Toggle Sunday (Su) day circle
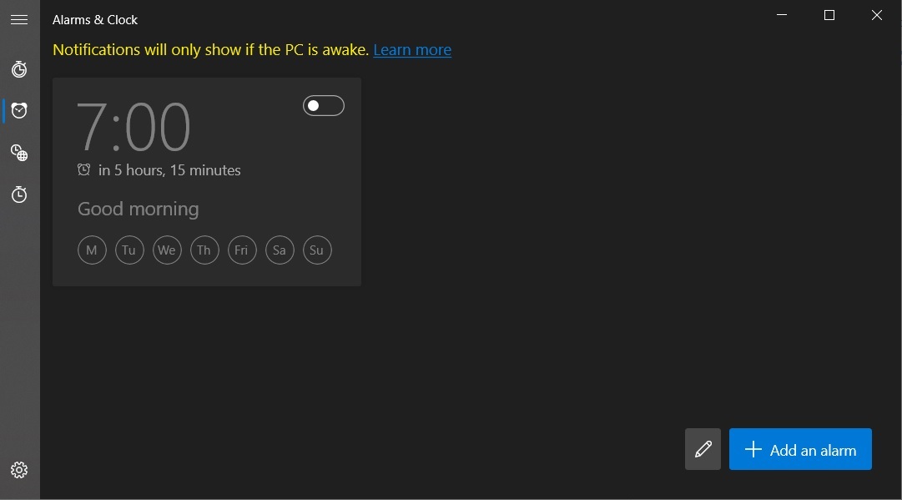This screenshot has width=902, height=500. click(317, 250)
